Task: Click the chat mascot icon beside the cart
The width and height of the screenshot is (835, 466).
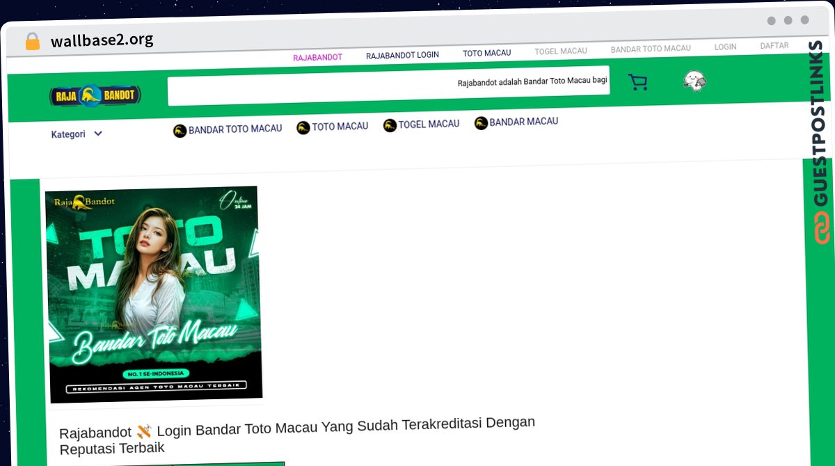Action: tap(694, 81)
